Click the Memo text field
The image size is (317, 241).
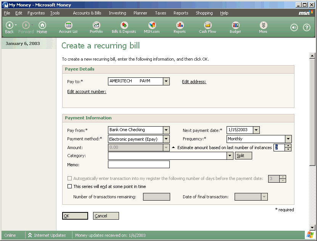139,164
